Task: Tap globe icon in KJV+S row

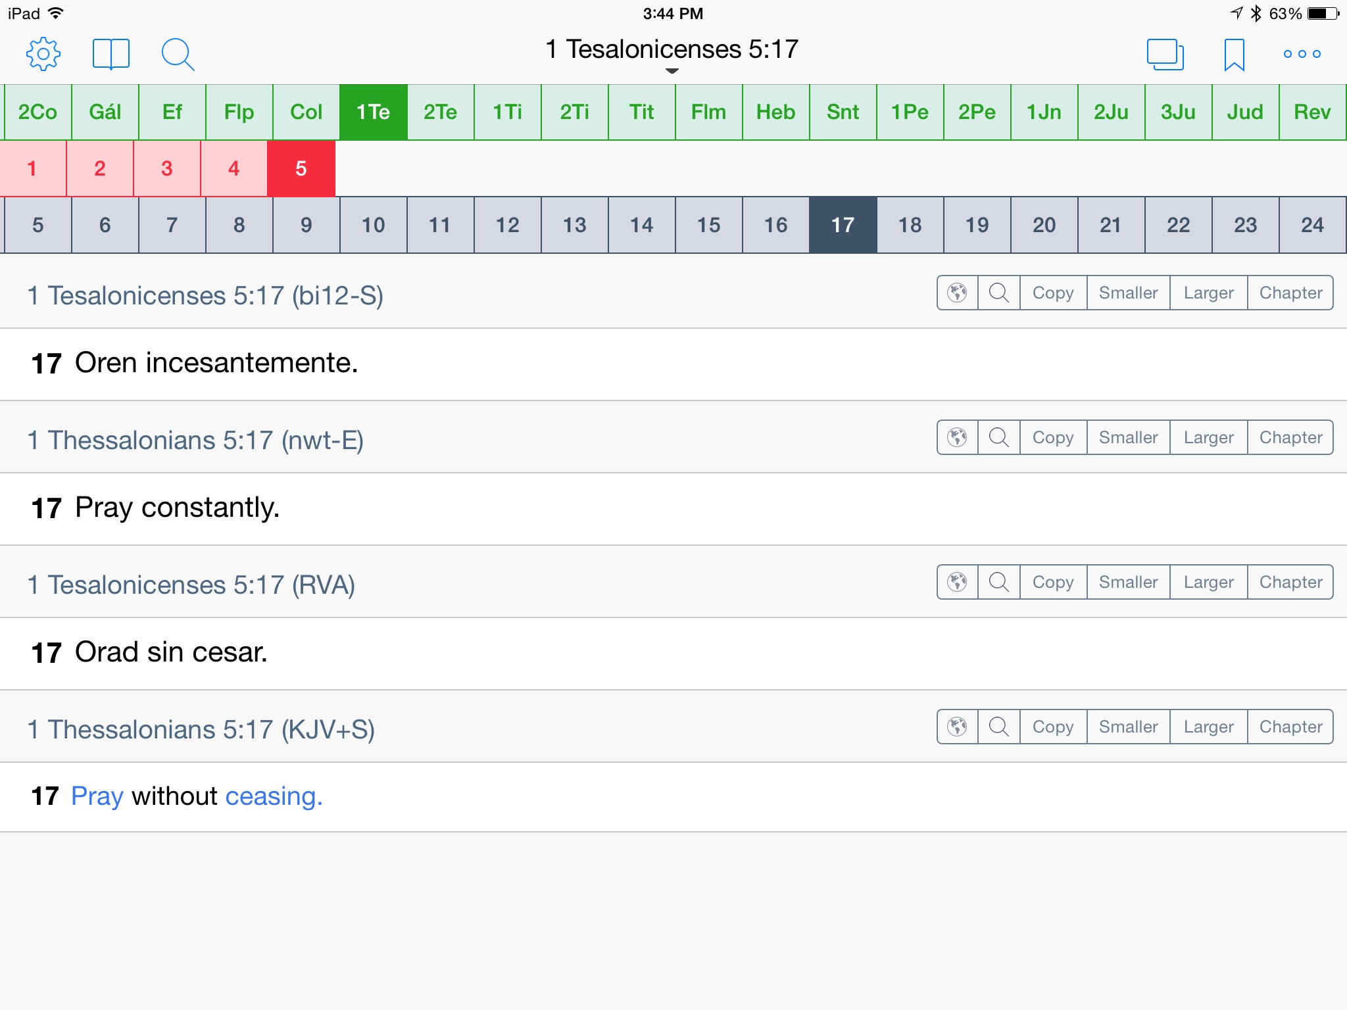Action: [x=957, y=727]
